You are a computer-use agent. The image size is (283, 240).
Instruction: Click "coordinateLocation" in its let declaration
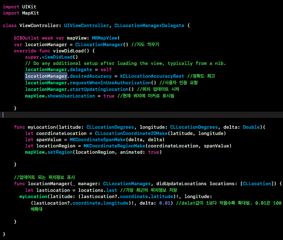61,134
